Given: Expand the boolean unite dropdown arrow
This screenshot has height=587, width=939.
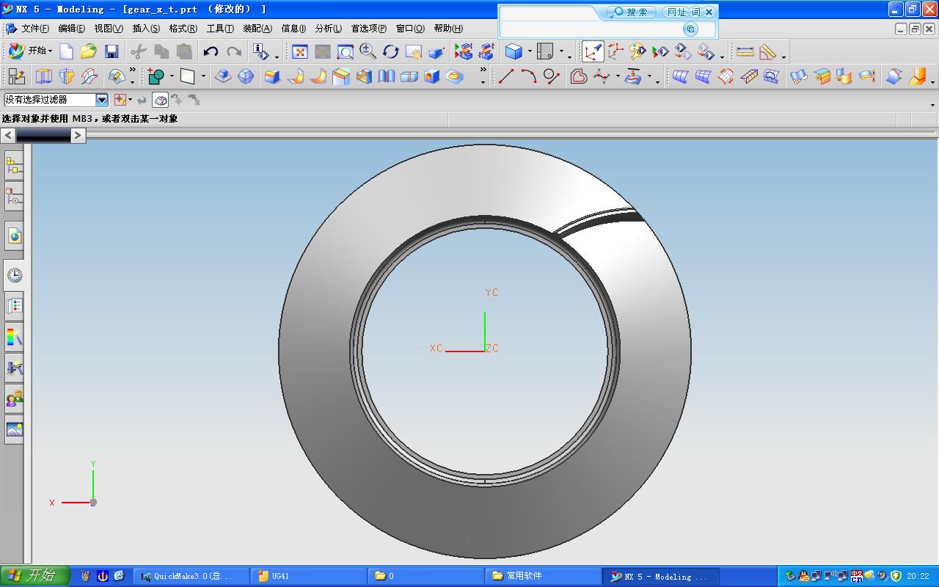Looking at the screenshot, I should coord(172,76).
